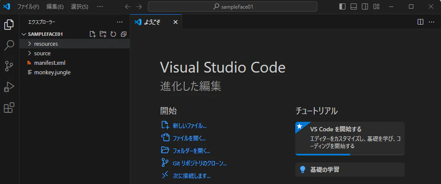441x184 pixels.
Task: Open the manifest.xml file
Action: click(x=74, y=63)
